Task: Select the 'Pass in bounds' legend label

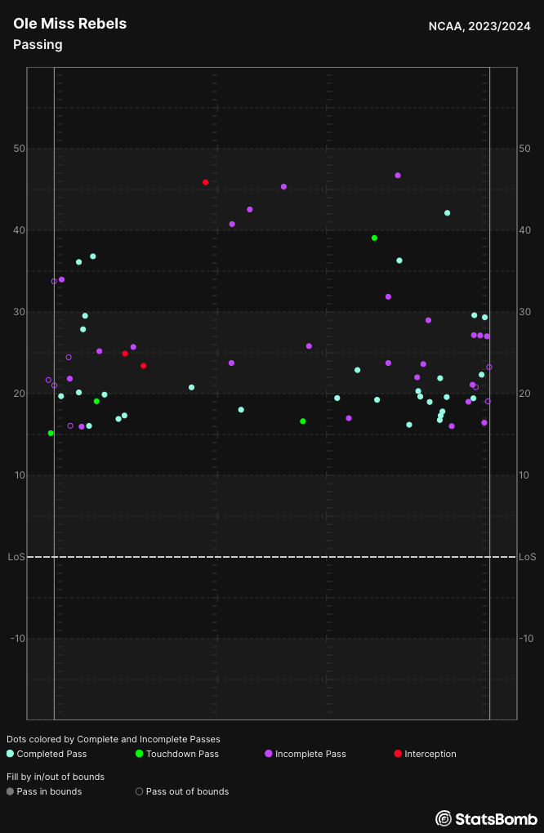Action: click(x=49, y=791)
